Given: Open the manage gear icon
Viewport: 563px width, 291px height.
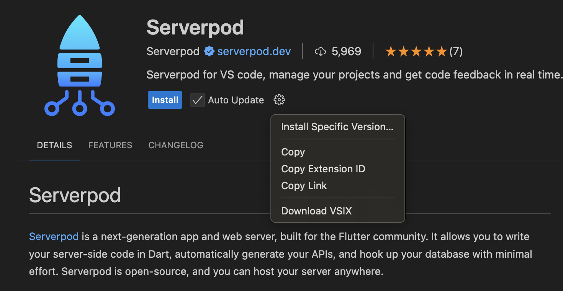Looking at the screenshot, I should click(x=279, y=100).
